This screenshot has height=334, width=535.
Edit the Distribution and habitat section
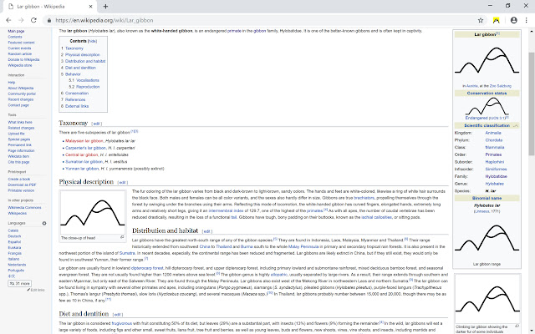(x=206, y=231)
